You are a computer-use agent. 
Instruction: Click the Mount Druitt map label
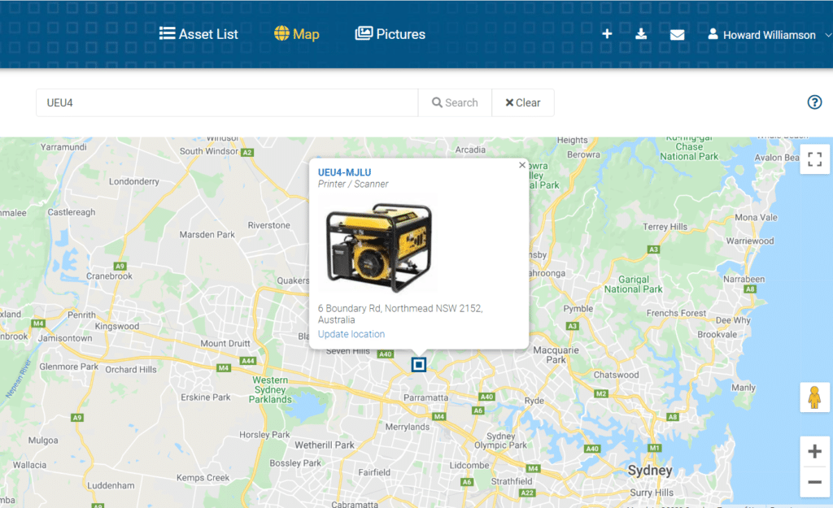pyautogui.click(x=225, y=344)
